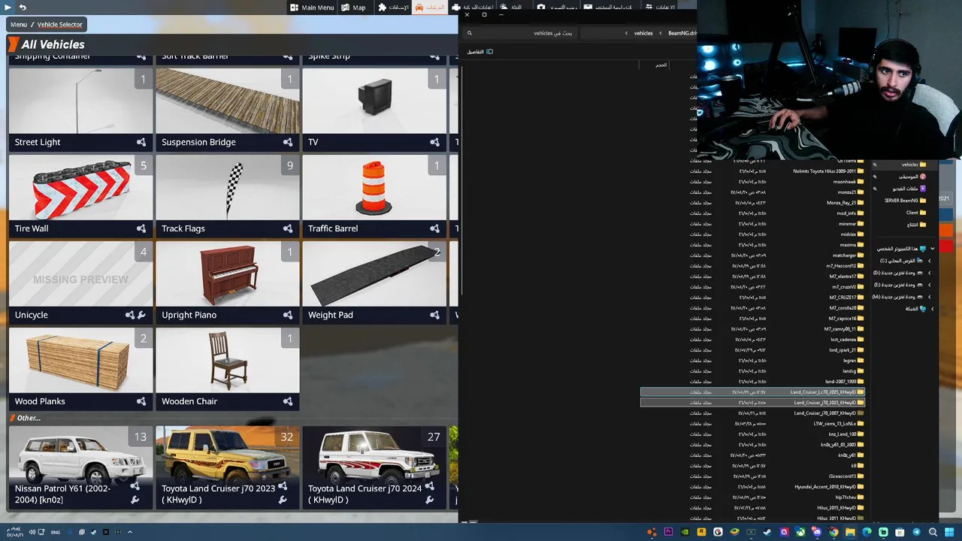Click the volume icon in taskbar
Image resolution: width=962 pixels, height=541 pixels.
click(x=32, y=532)
